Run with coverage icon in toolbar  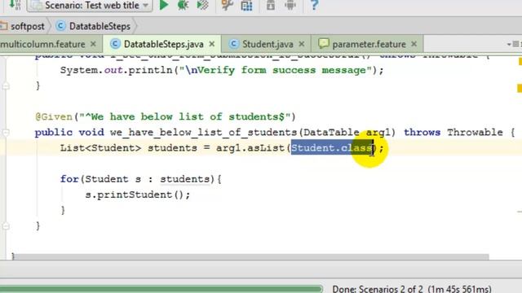202,5
